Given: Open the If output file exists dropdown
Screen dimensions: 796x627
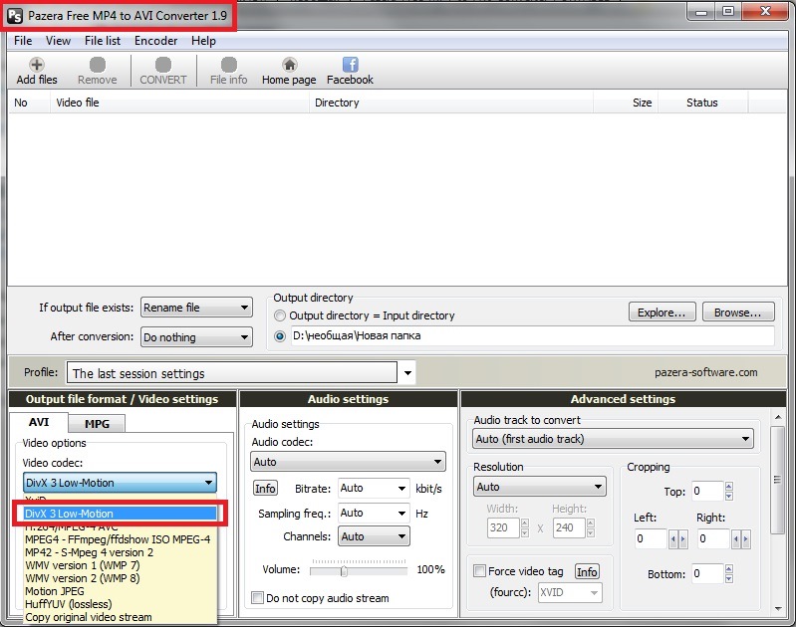Looking at the screenshot, I should pyautogui.click(x=196, y=308).
